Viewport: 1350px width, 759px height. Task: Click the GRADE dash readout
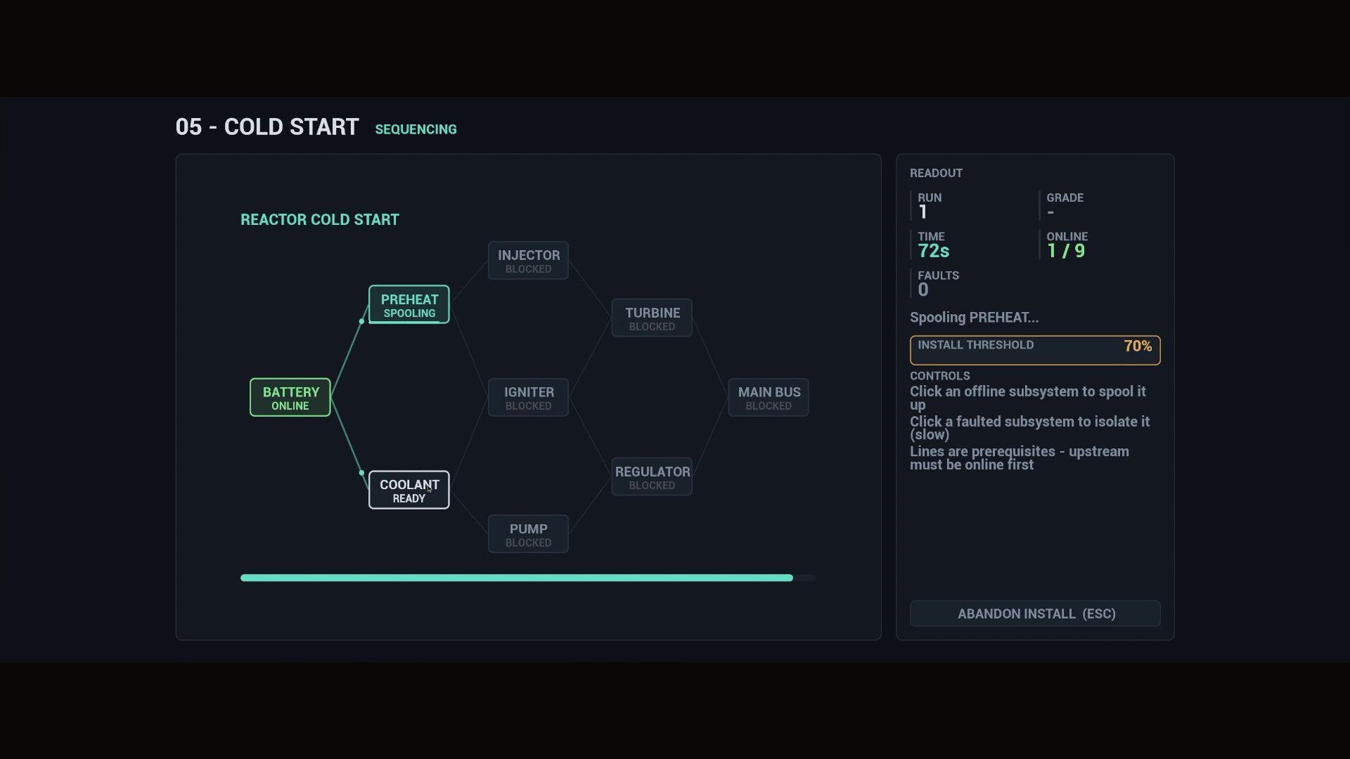[x=1065, y=206]
